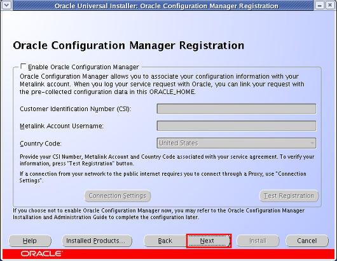This screenshot has width=337, height=261.
Task: Open the window menu icon in title bar
Action: point(6,5)
